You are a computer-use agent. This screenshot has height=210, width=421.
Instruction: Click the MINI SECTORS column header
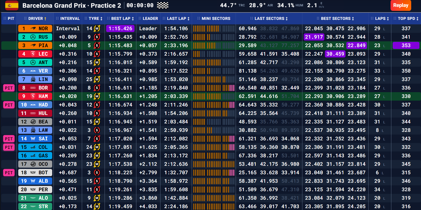tap(214, 19)
